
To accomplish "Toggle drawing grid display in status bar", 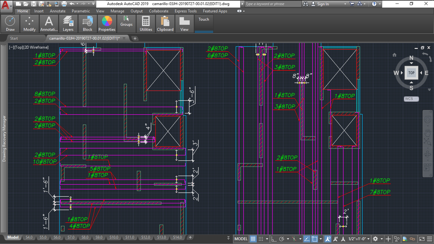I will (253, 239).
